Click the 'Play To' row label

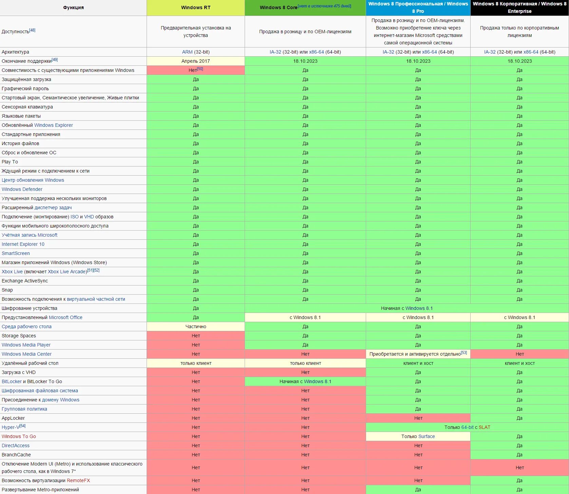pyautogui.click(x=10, y=162)
